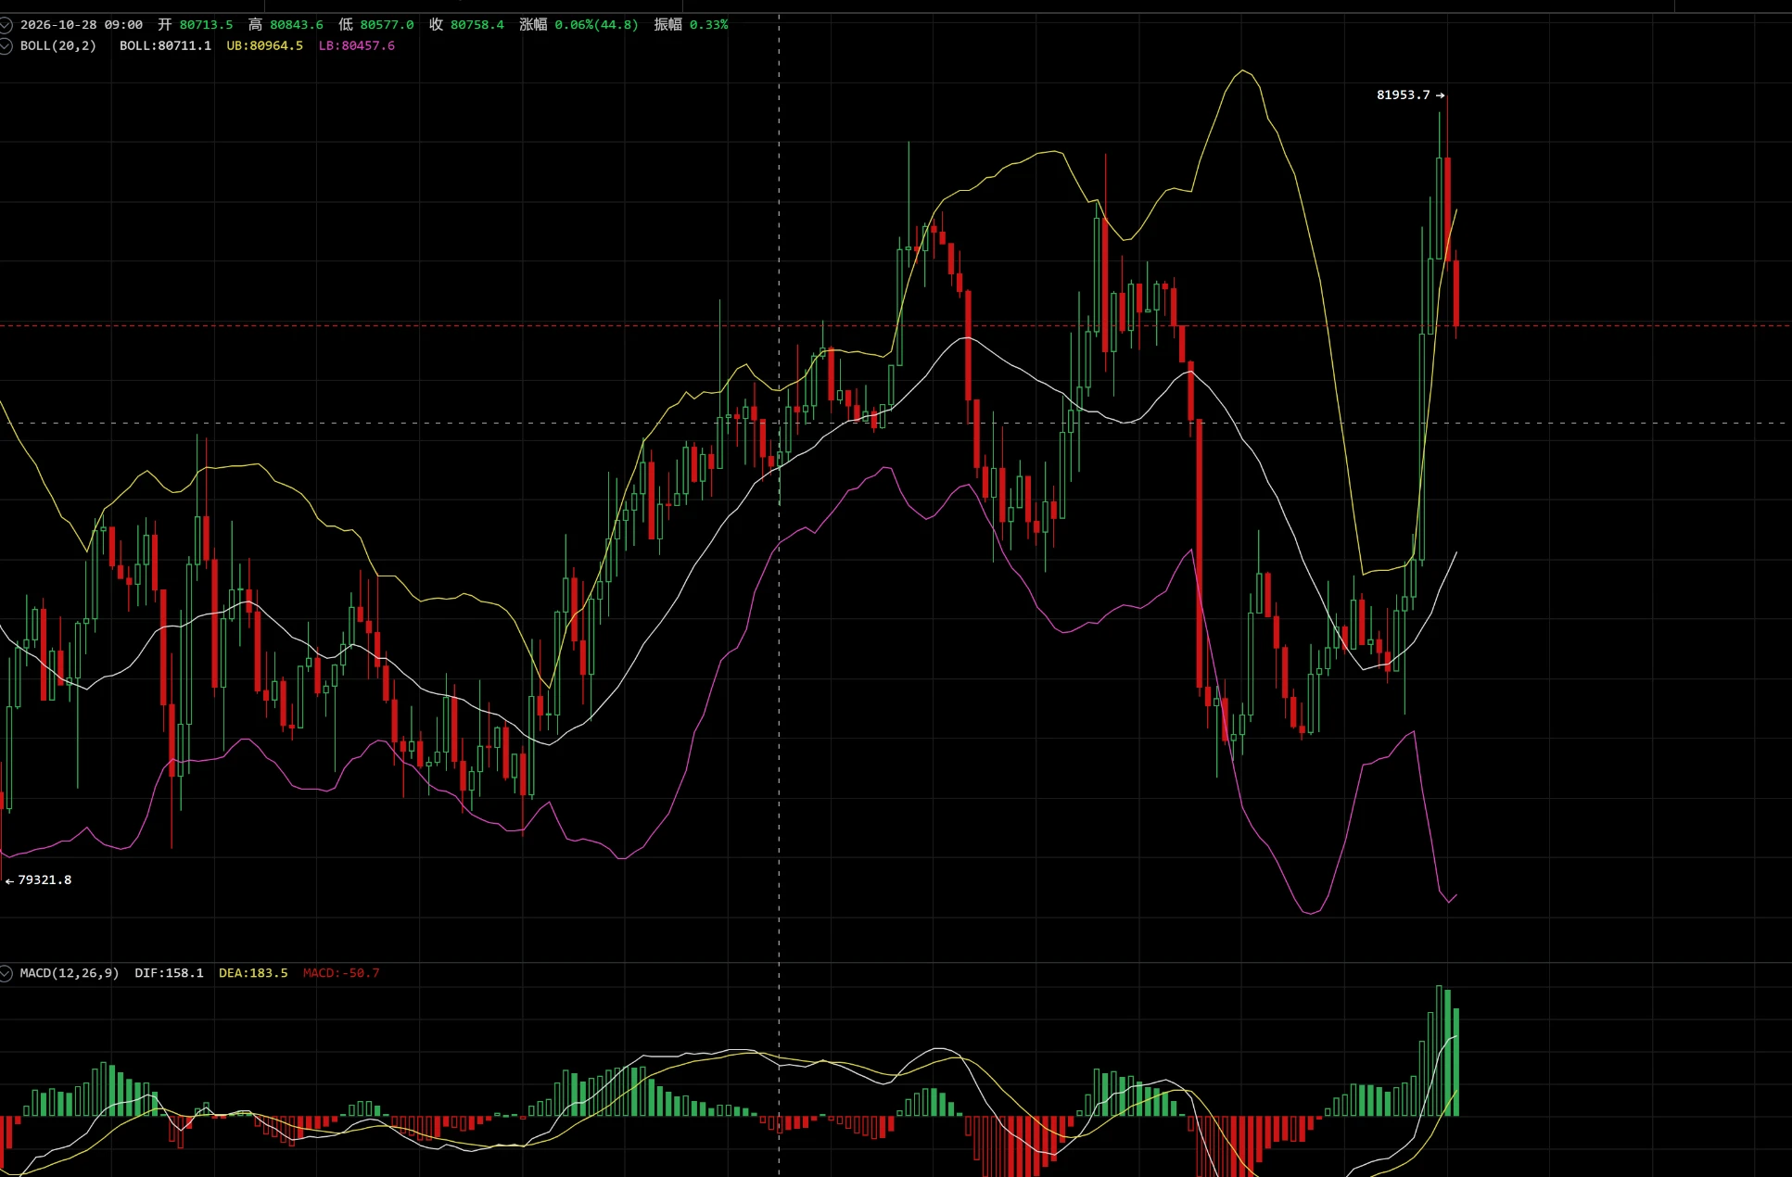Click the BOLL:80711.1 middle band value
The image size is (1792, 1177).
point(165,45)
